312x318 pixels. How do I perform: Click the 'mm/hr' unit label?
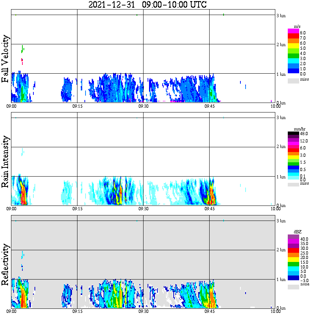[x=300, y=129]
